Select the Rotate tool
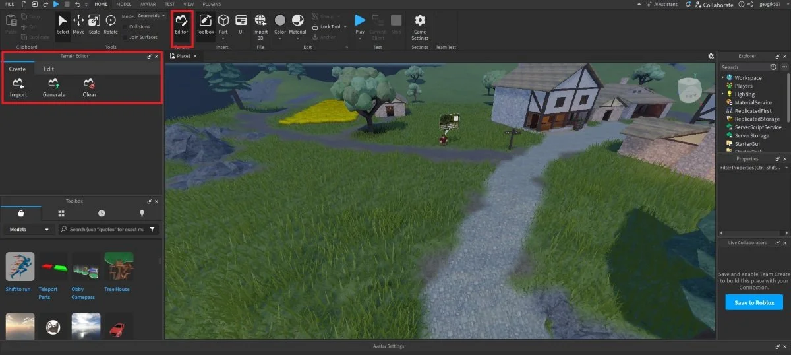 (111, 24)
